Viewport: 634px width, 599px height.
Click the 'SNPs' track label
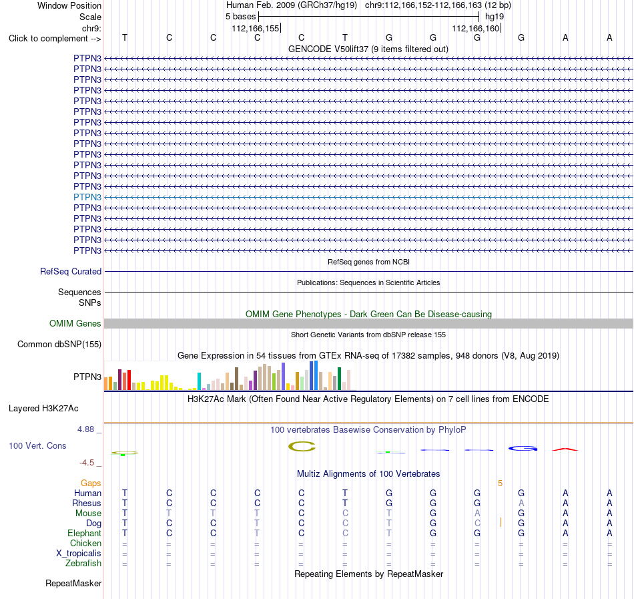coord(90,303)
